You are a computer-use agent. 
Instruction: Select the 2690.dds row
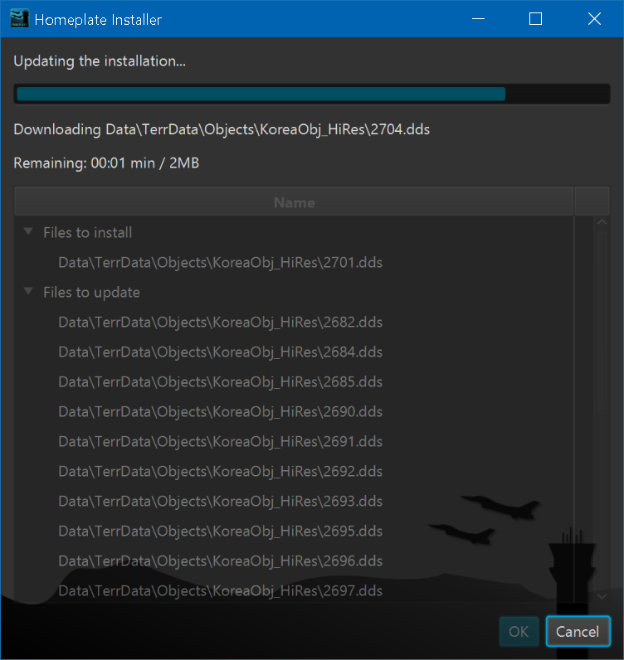220,412
